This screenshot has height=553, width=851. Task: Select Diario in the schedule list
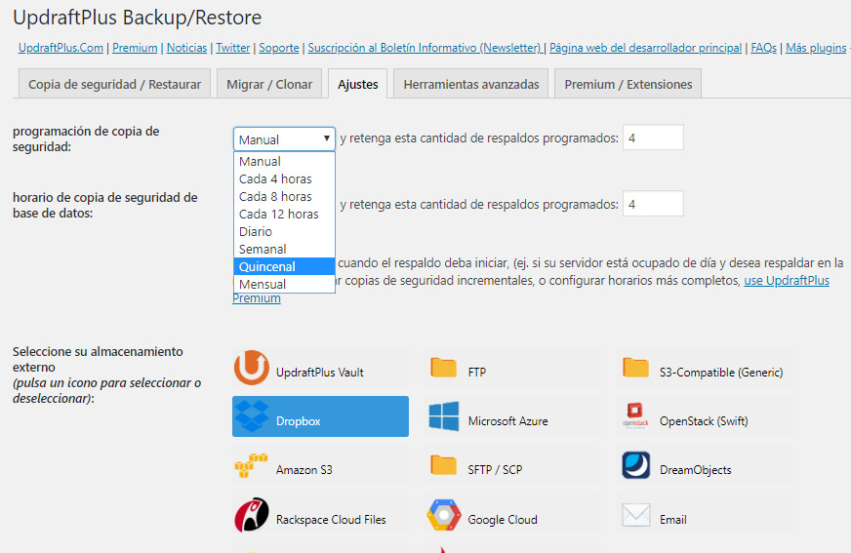(284, 231)
